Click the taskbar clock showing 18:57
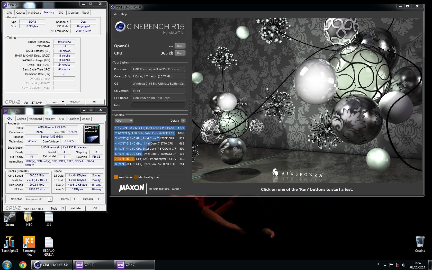The image size is (432, 270). coord(418,265)
